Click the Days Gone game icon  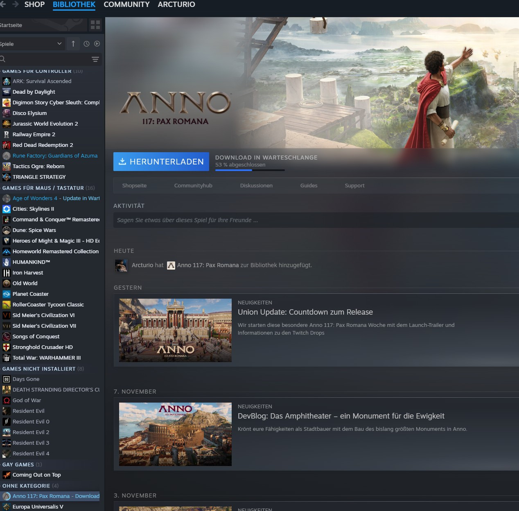[x=7, y=379]
